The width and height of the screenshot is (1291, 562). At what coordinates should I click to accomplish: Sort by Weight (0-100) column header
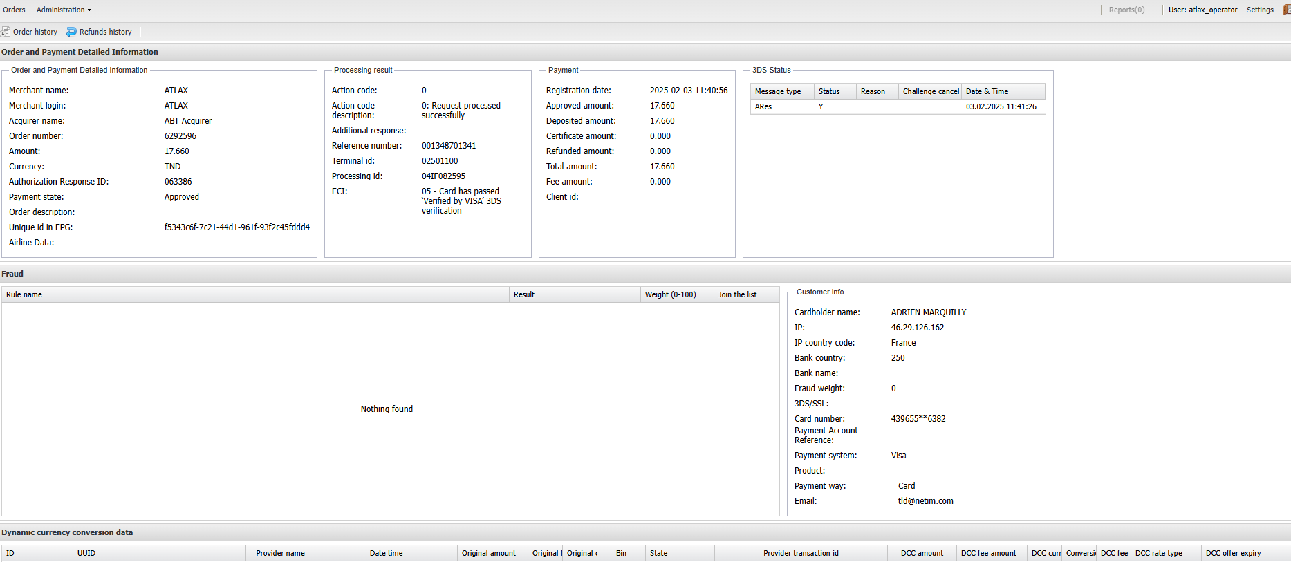pyautogui.click(x=669, y=294)
